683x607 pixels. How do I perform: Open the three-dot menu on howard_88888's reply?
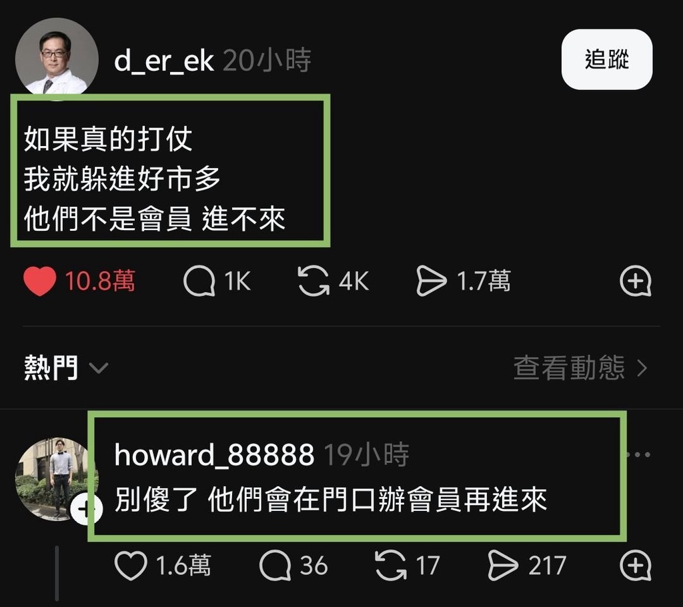[638, 454]
